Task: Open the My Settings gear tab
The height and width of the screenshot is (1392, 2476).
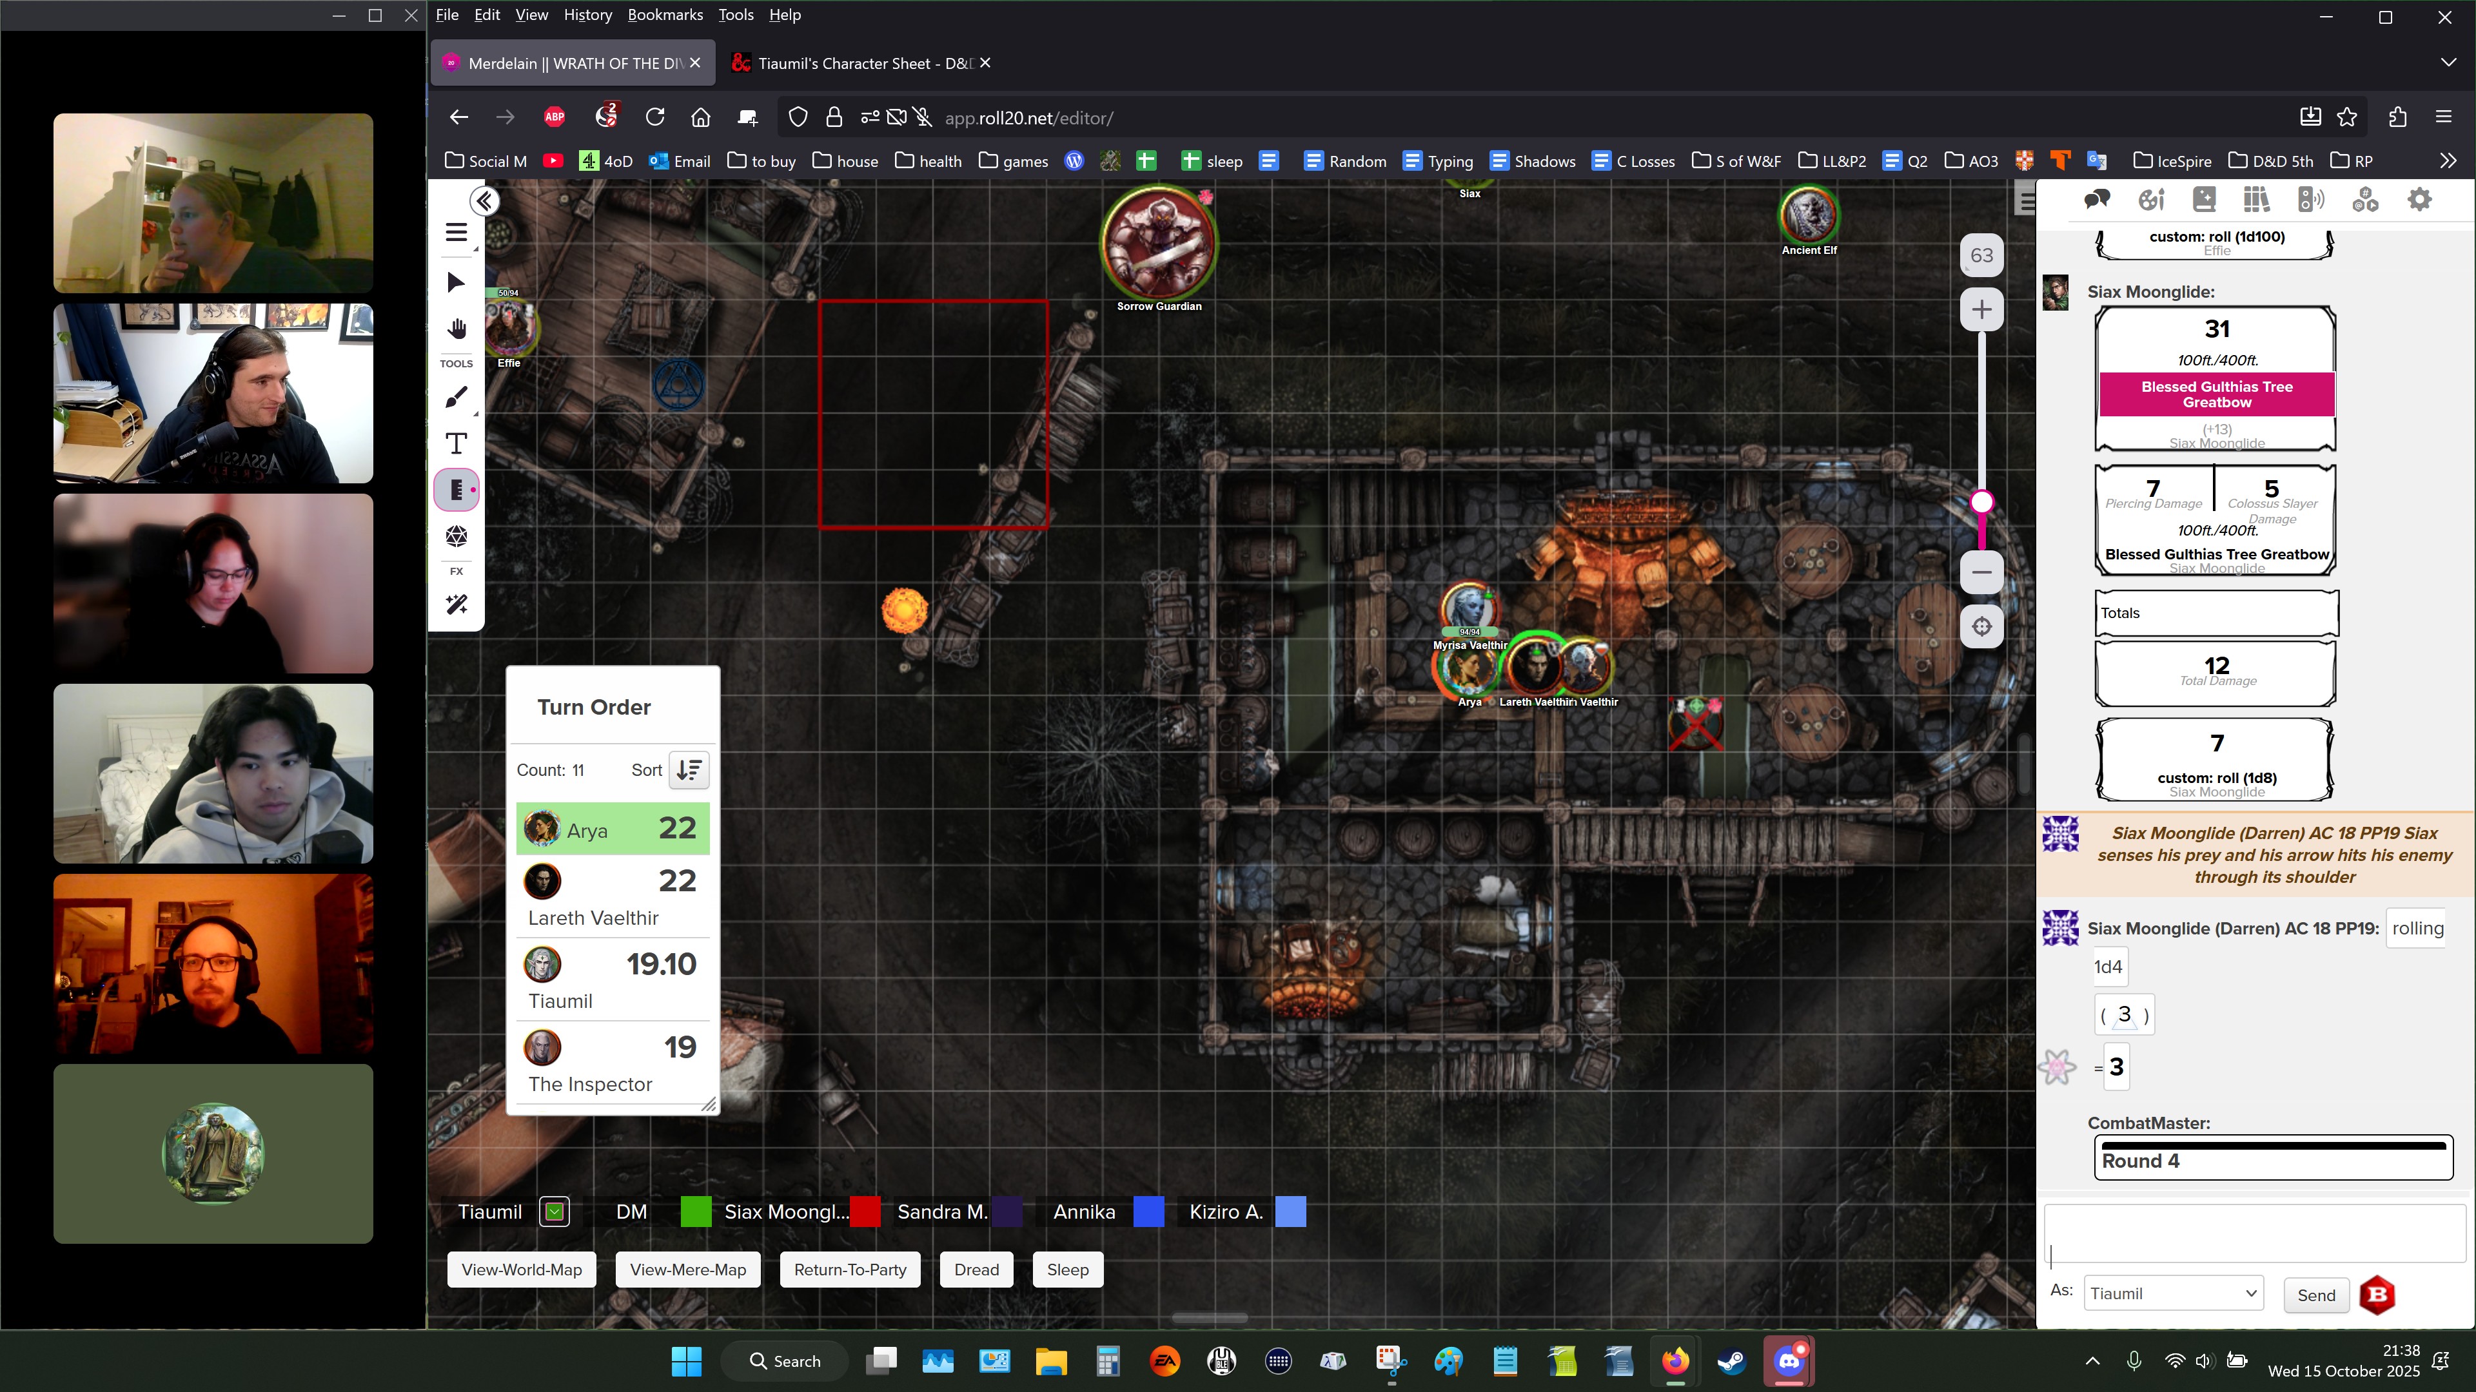Action: click(2419, 200)
